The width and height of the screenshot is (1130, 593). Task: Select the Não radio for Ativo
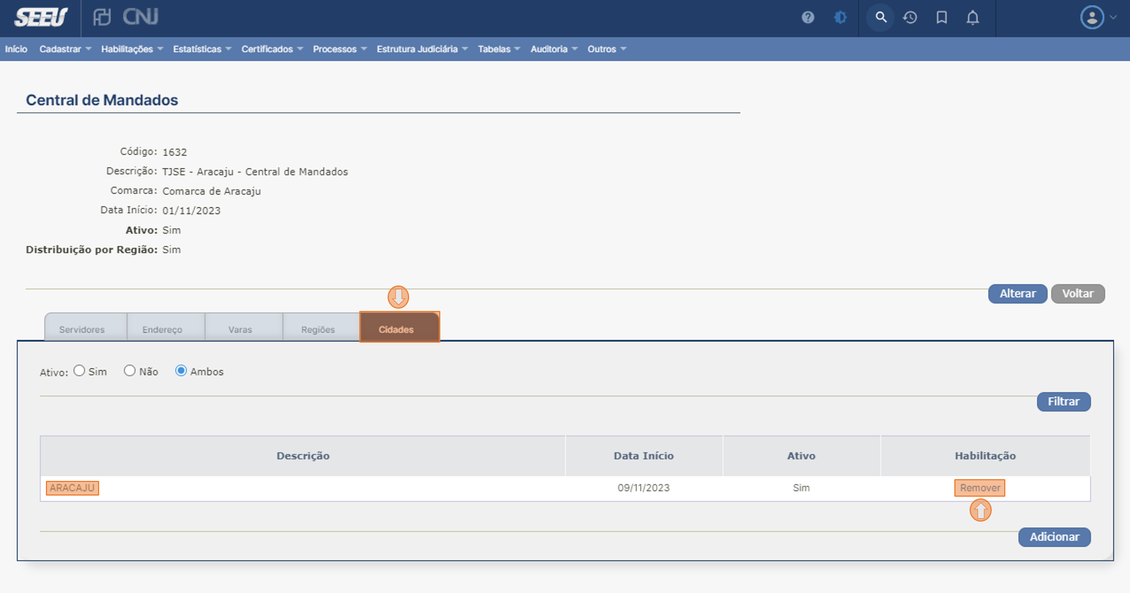point(130,370)
